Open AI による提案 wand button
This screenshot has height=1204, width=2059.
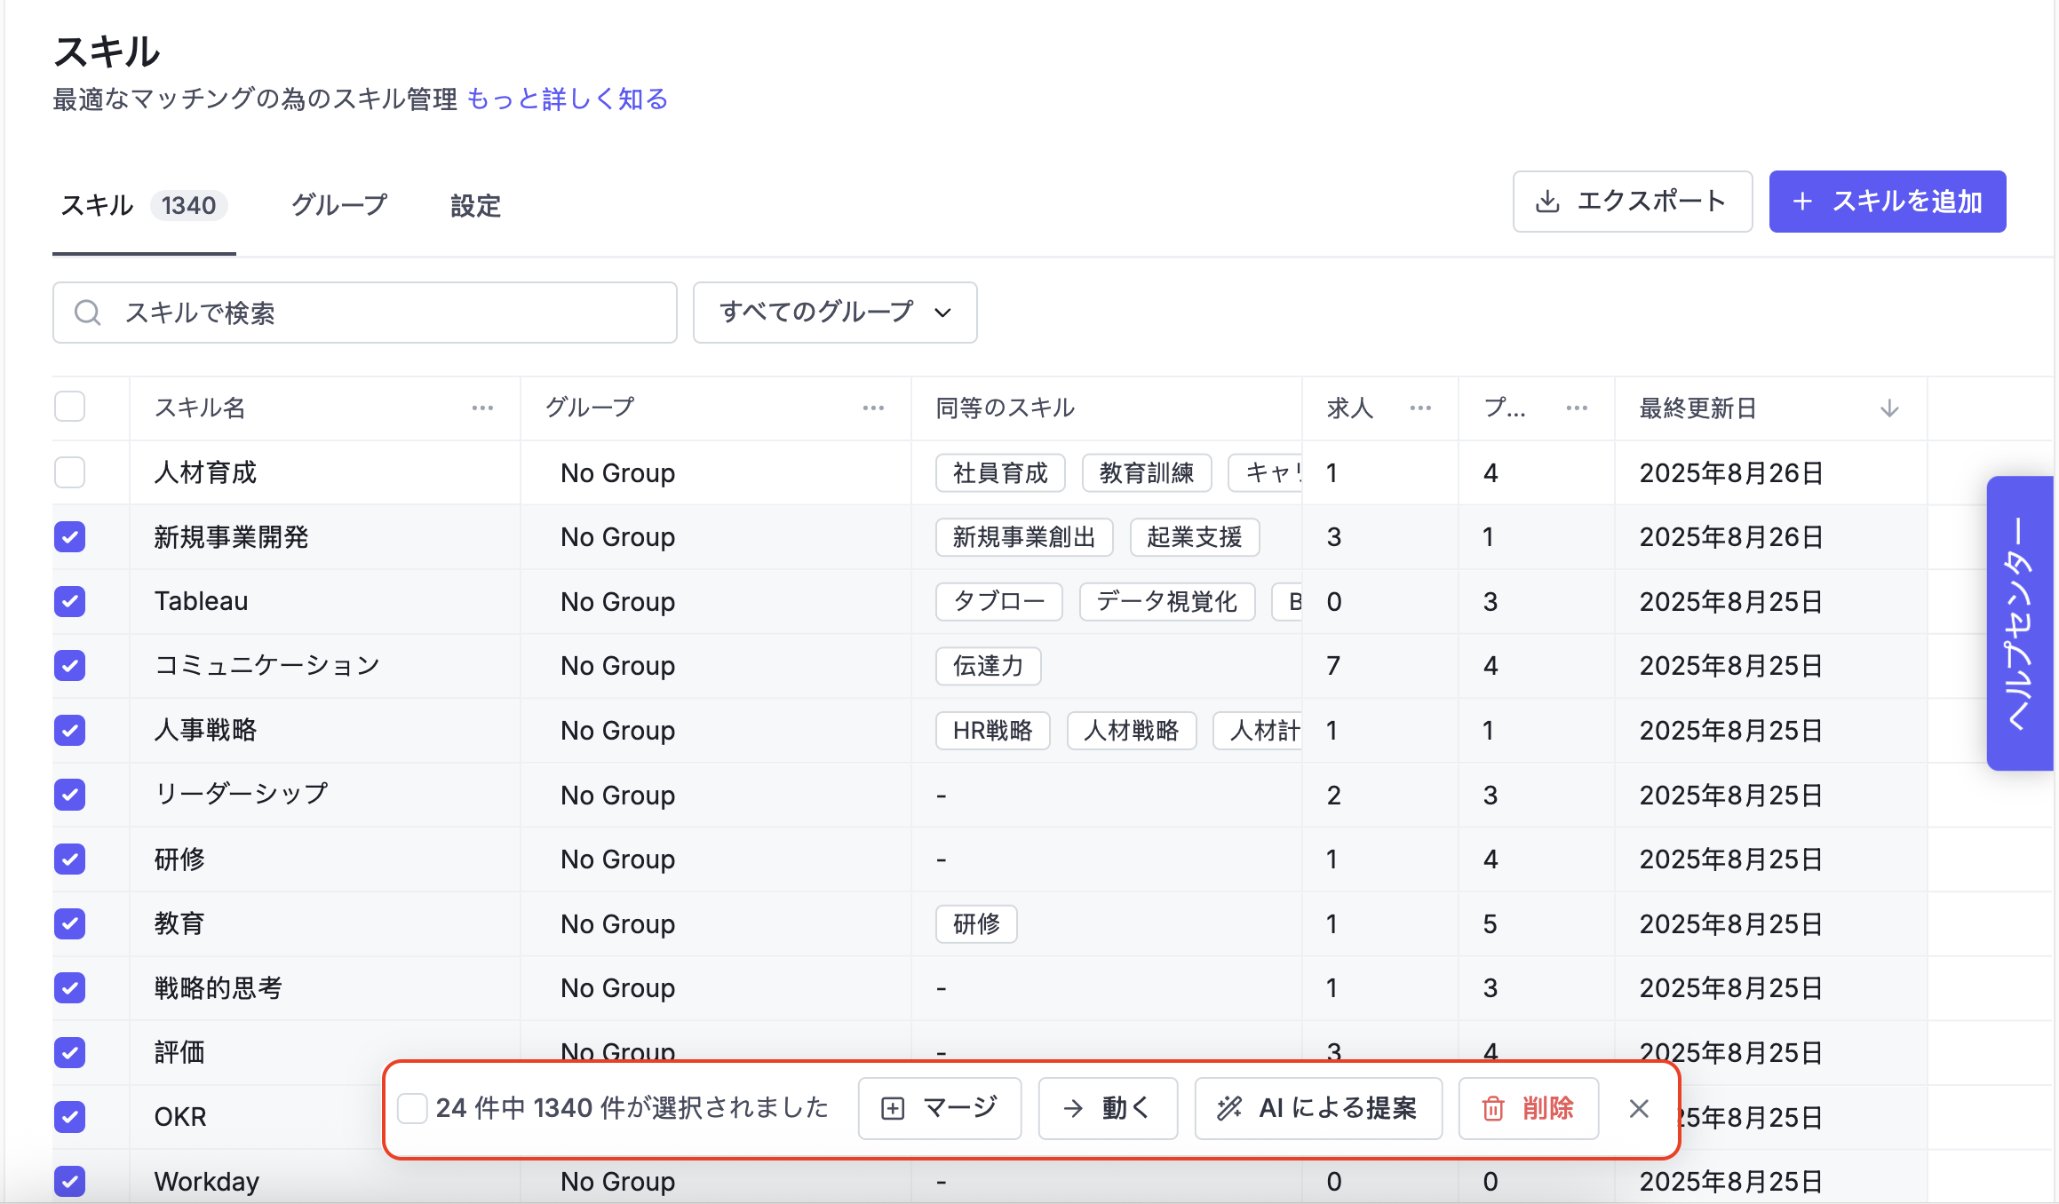click(1317, 1108)
